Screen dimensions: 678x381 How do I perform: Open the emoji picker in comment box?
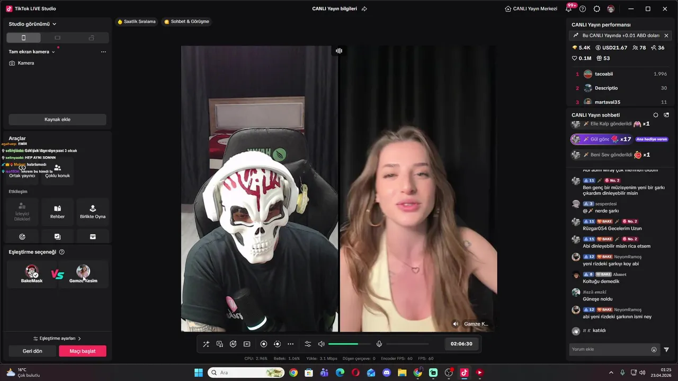654,349
